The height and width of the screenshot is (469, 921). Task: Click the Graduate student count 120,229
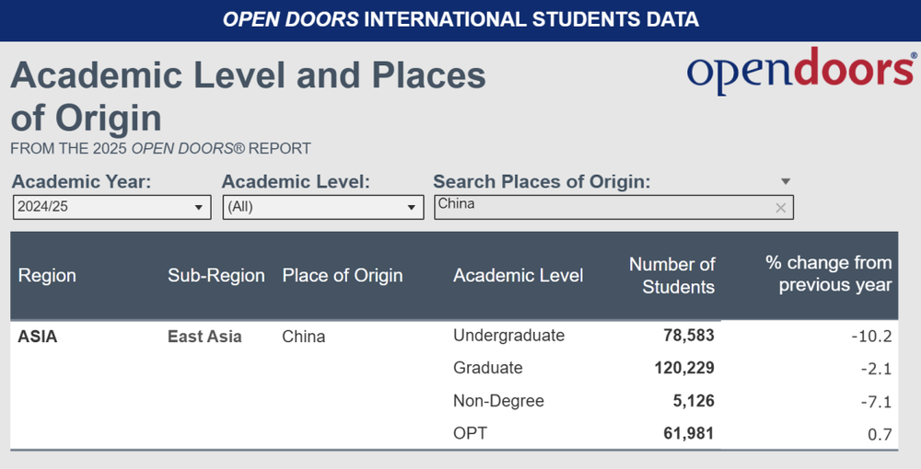(x=678, y=368)
